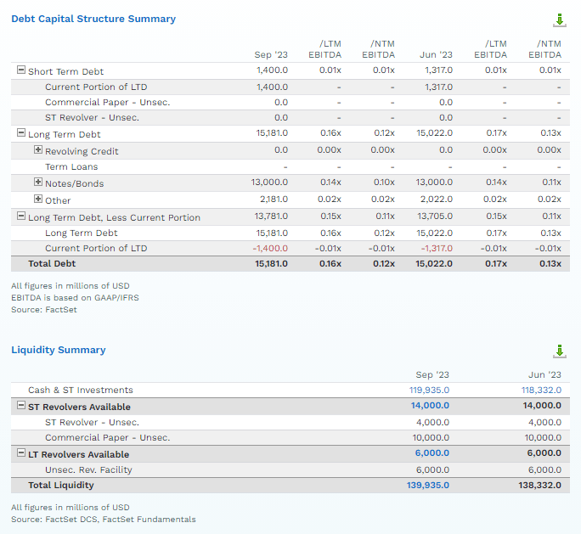Collapse the Short Term Debt row
This screenshot has width=581, height=534.
(x=21, y=70)
